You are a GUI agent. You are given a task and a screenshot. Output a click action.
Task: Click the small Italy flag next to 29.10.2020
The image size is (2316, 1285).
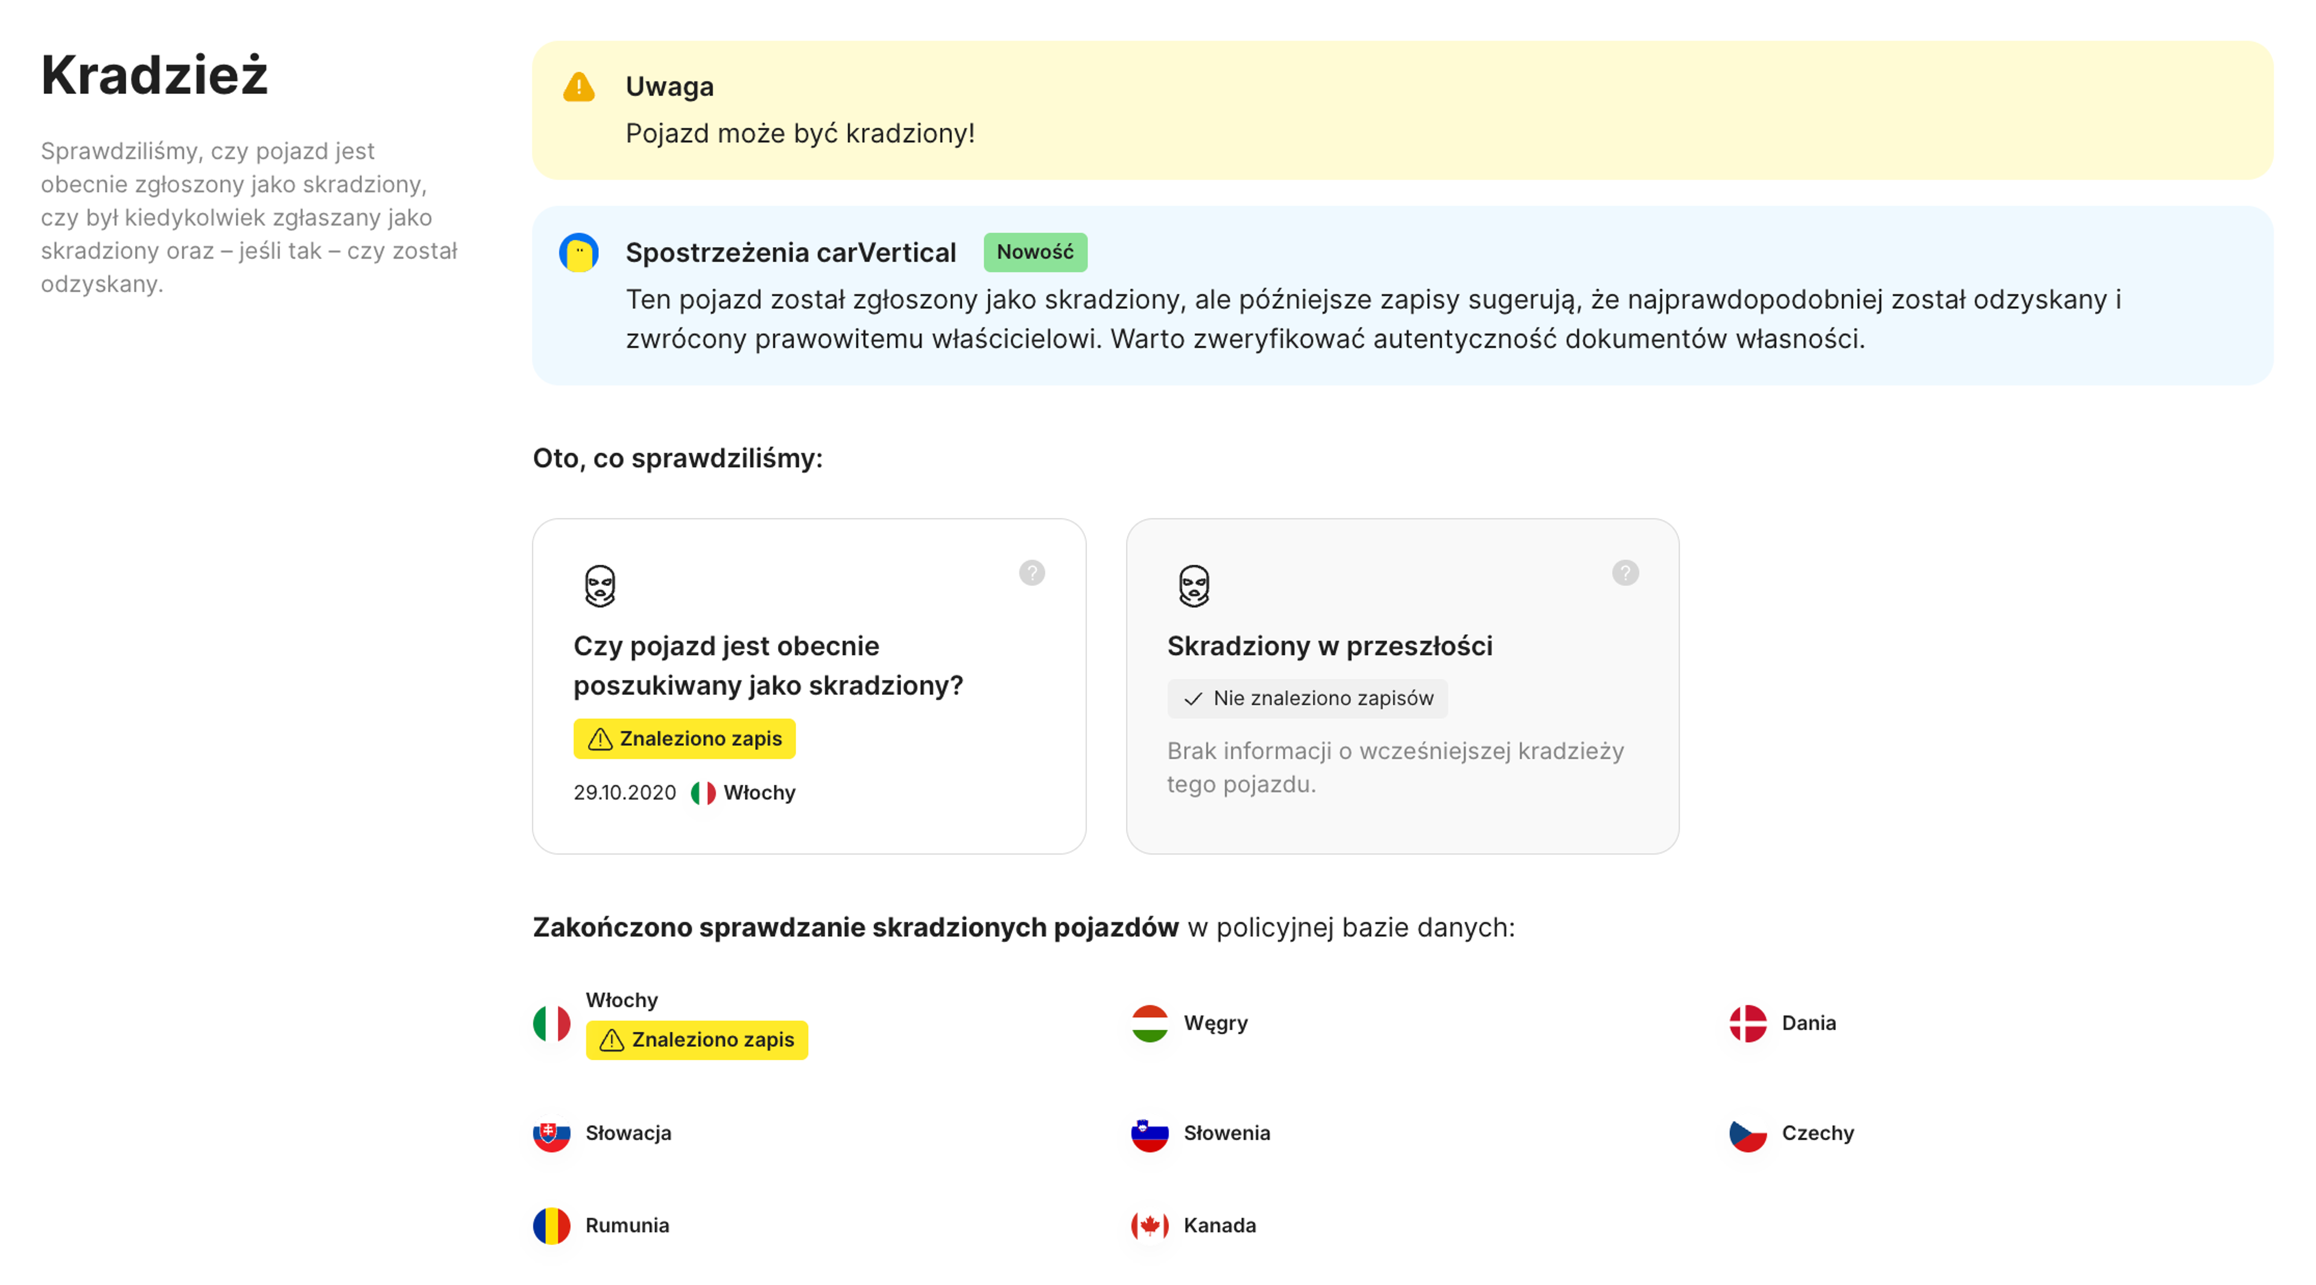coord(703,793)
